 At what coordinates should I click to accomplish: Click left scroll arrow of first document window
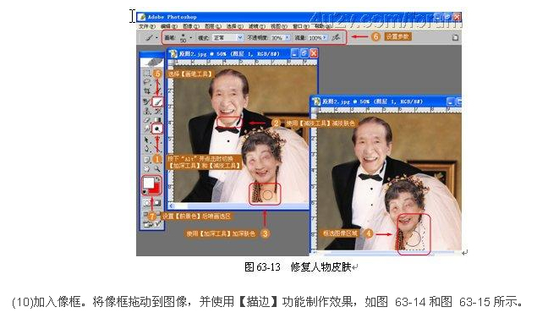pyautogui.click(x=171, y=206)
